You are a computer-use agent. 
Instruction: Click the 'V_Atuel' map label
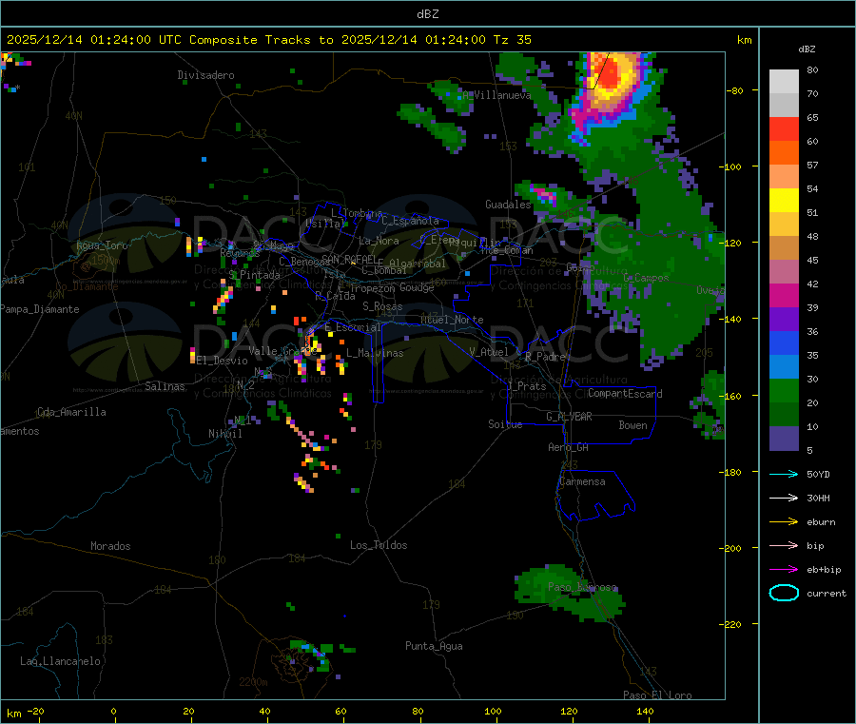(x=489, y=352)
